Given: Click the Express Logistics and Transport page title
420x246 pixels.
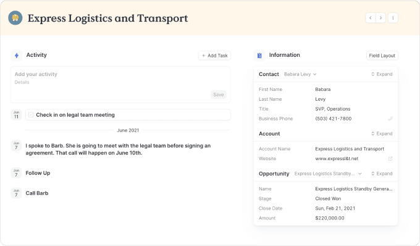Looking at the screenshot, I should coord(107,18).
